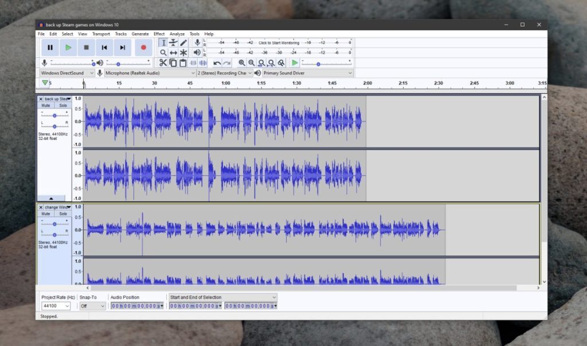Viewport: 587px width, 346px height.
Task: Open the Generate menu
Action: (x=140, y=33)
